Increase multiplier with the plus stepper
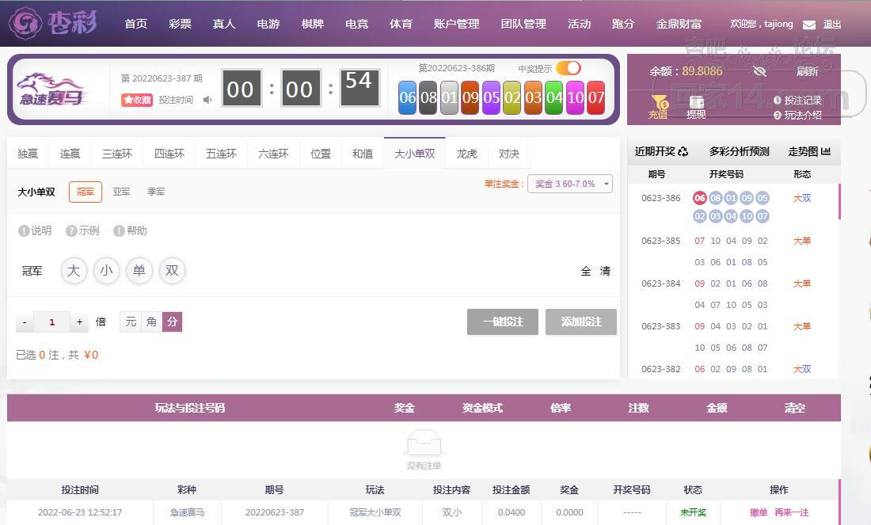Viewport: 871px width, 525px height. pos(79,321)
